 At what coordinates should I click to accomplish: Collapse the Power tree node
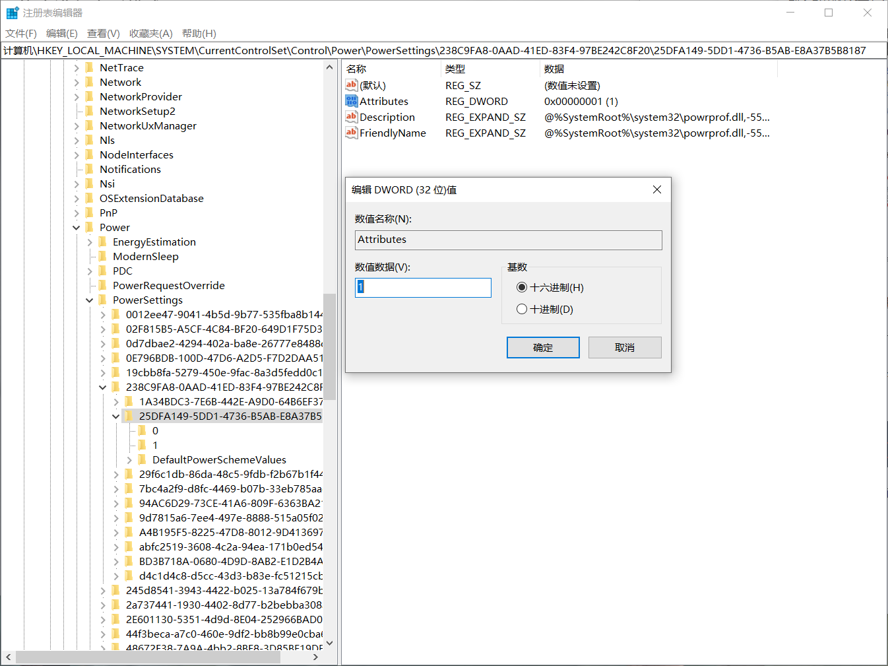pos(77,228)
